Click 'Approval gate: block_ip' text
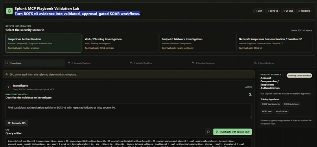The height and width of the screenshot is (147, 317). click(250, 48)
